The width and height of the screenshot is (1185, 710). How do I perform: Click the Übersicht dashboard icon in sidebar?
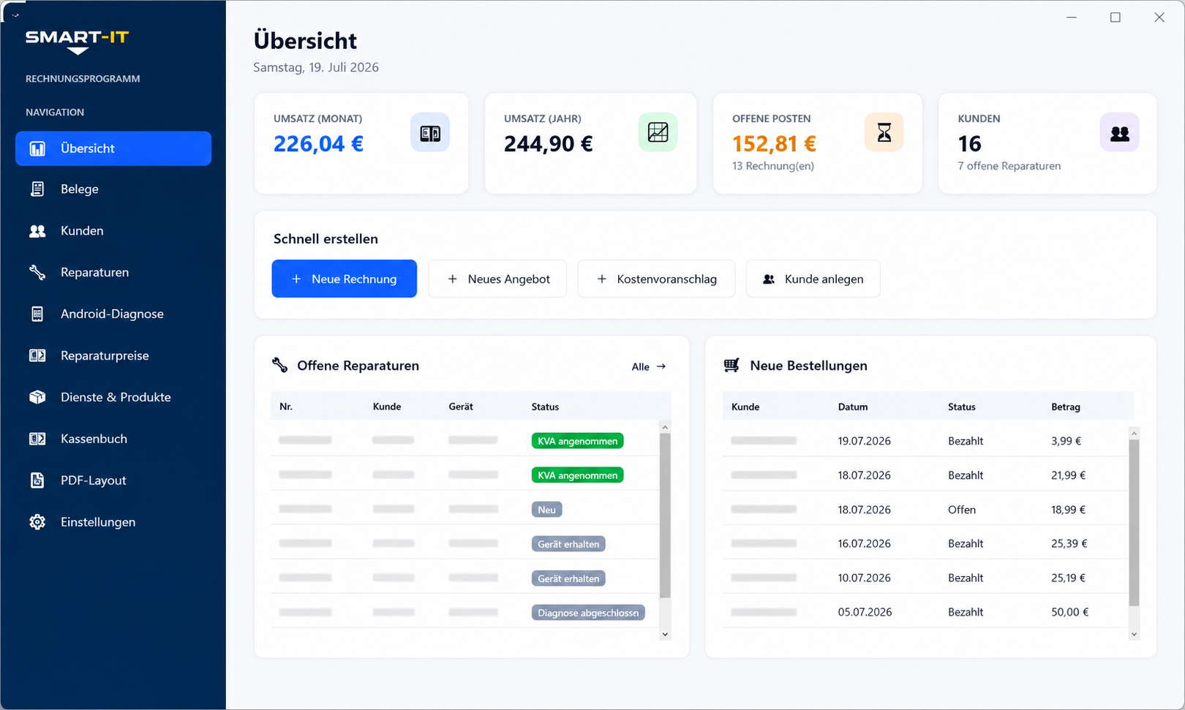coord(37,148)
